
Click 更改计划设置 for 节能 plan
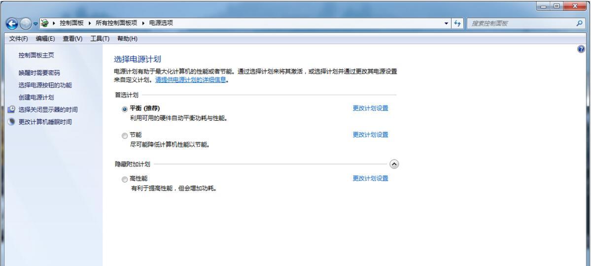pyautogui.click(x=371, y=135)
